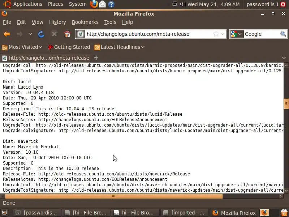The image size is (289, 217).
Task: Open the Trash icon in bottom panel
Action: [x=284, y=213]
